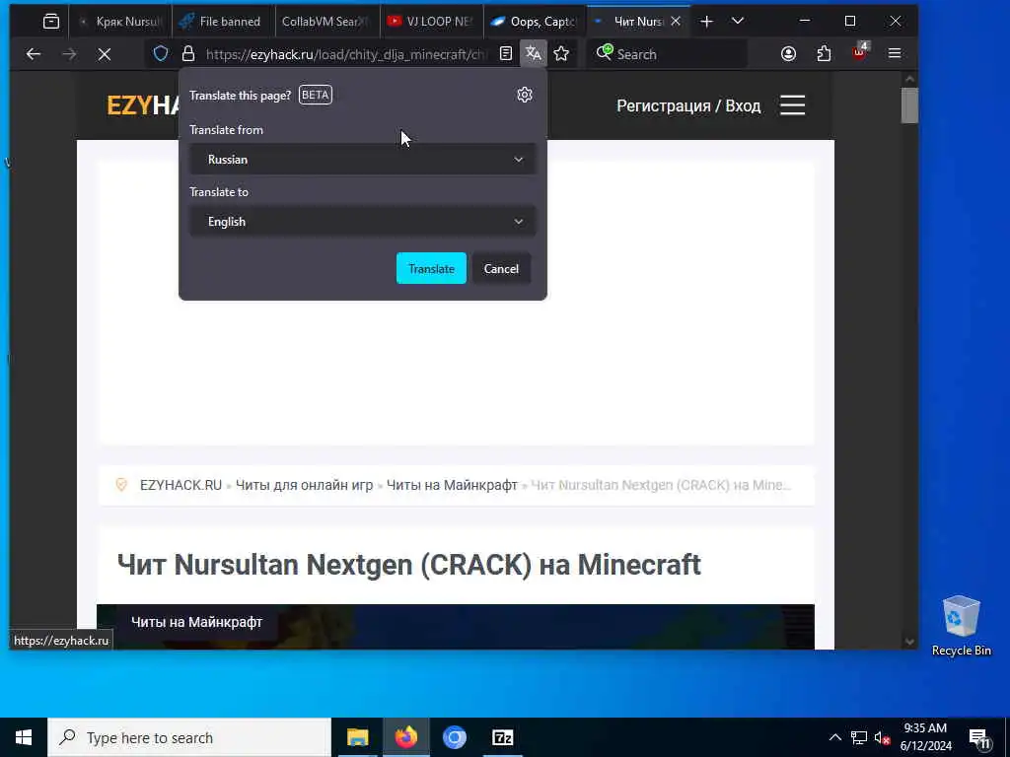Viewport: 1010px width, 757px height.
Task: Click the EZYHACK site logo
Action: click(x=143, y=105)
